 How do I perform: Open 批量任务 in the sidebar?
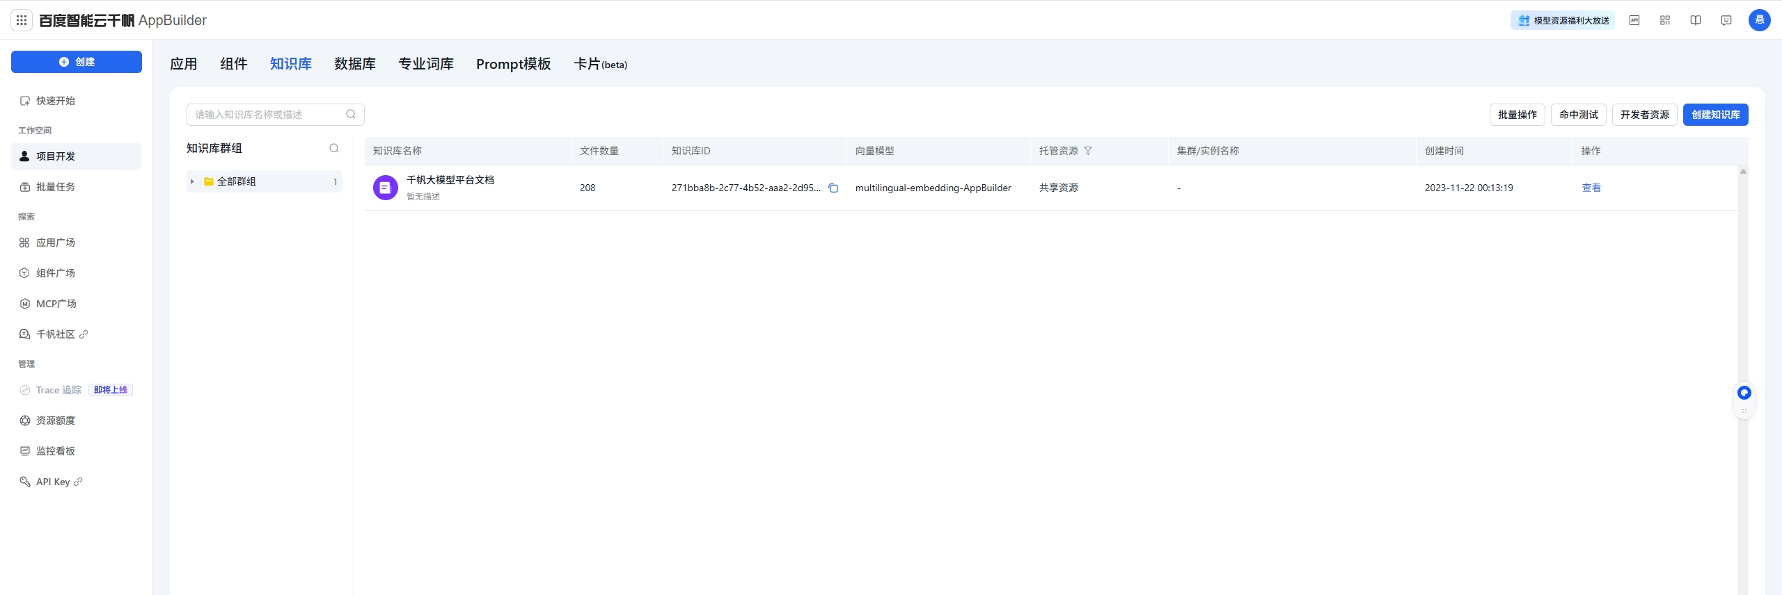click(77, 187)
